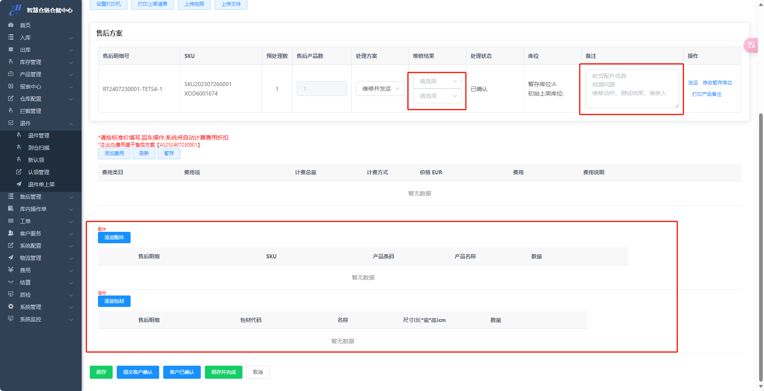Open 到仓扫描 submenu item
This screenshot has height=391, width=764.
pyautogui.click(x=39, y=148)
